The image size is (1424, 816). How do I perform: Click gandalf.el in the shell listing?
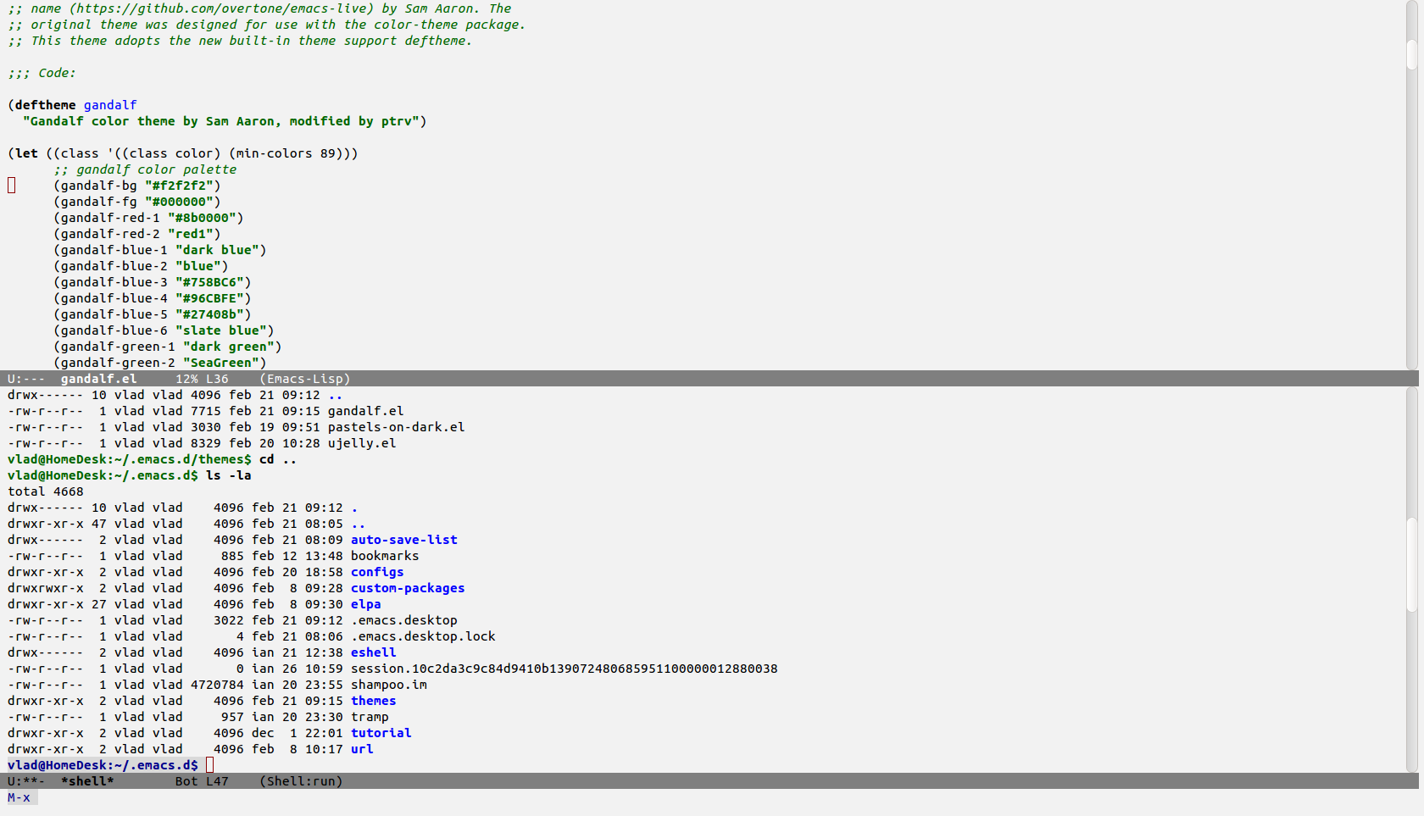366,411
